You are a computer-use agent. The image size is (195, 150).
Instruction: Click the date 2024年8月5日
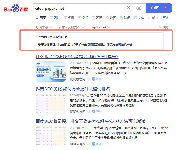point(80,95)
